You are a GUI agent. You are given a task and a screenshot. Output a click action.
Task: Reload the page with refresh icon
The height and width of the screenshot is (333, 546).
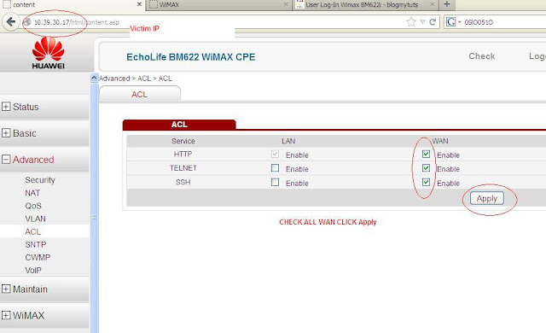433,22
